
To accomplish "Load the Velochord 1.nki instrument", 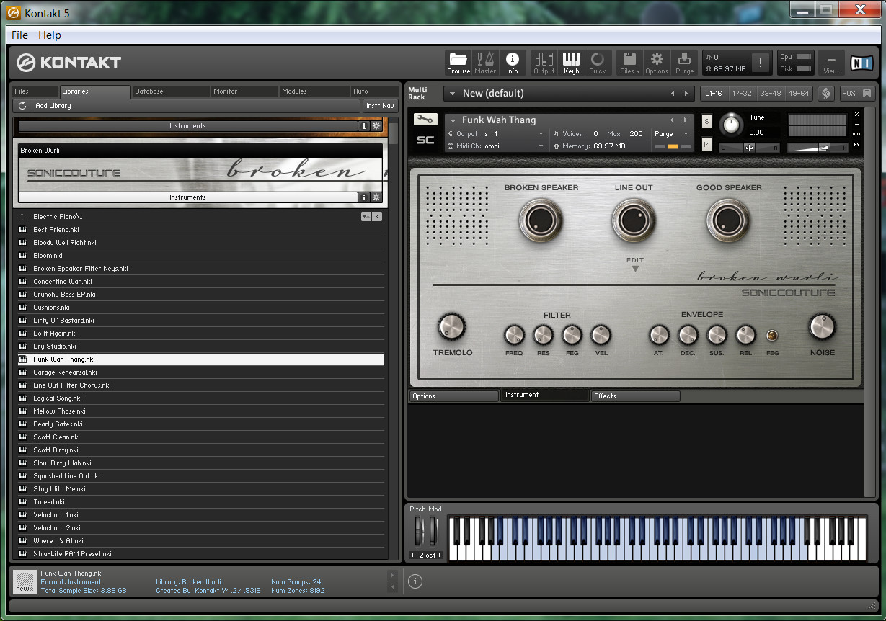I will tap(56, 514).
